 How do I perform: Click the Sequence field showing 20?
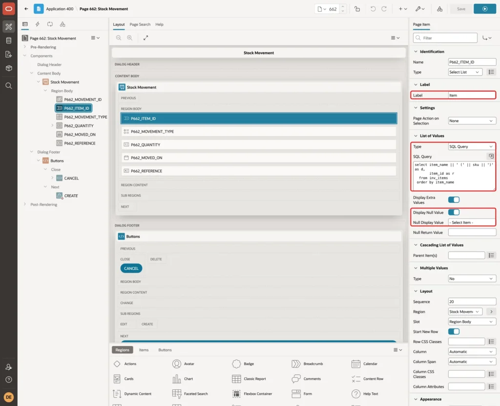472,302
